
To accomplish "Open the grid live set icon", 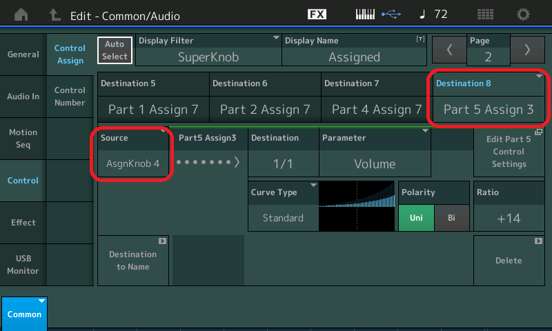I will point(485,14).
